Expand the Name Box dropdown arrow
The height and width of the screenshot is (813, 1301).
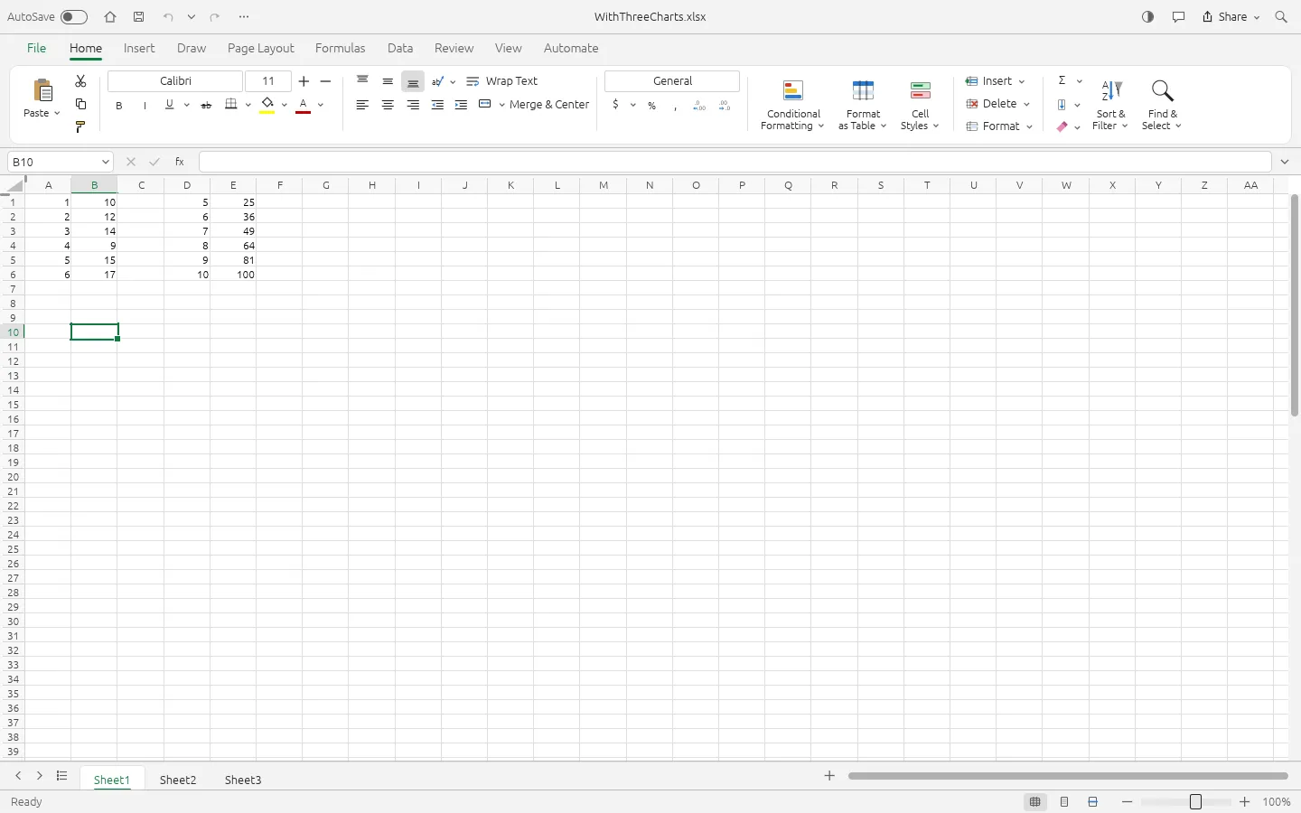tap(105, 162)
